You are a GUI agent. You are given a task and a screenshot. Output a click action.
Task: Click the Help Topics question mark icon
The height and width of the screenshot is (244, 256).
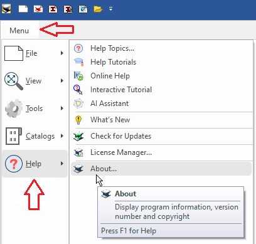(78, 48)
